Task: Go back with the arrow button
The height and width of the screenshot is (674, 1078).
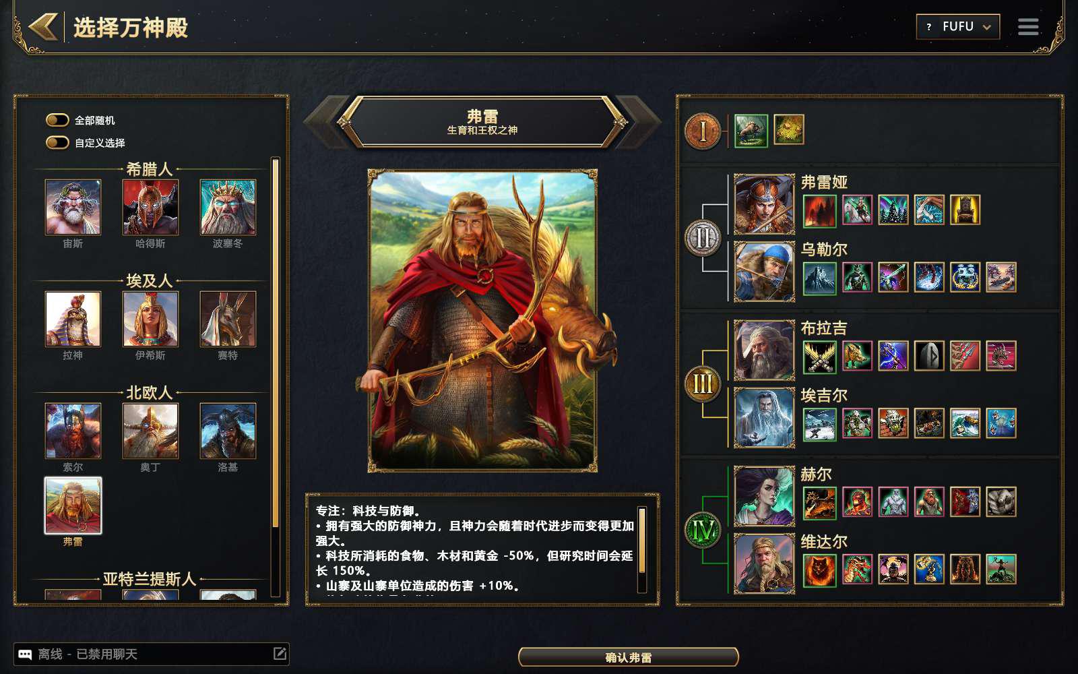Action: (x=42, y=27)
